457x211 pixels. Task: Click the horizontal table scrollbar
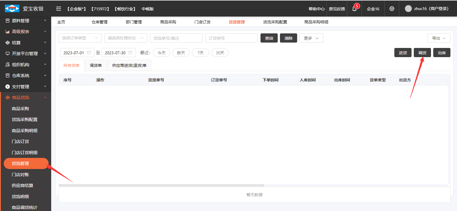click(161, 185)
